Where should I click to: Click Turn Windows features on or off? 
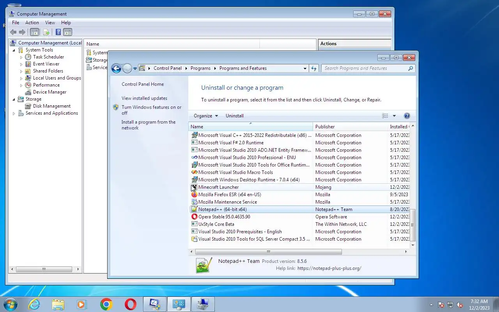[151, 110]
